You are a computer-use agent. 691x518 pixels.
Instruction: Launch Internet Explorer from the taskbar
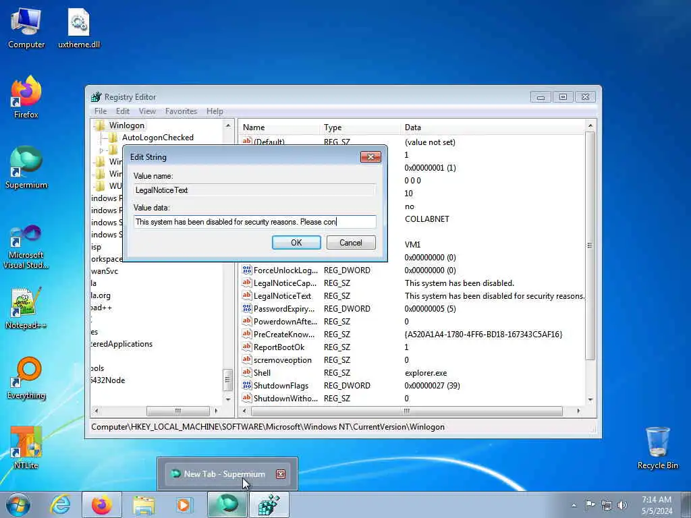[60, 505]
